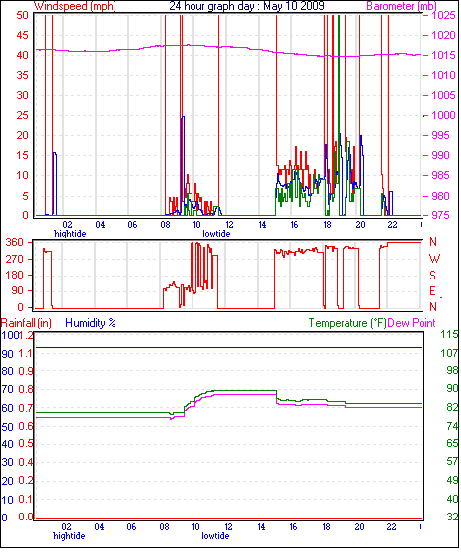Click the '24 hour graph day : May 10 2009' title
461x559 pixels.
click(x=247, y=6)
